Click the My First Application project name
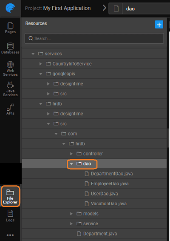This screenshot has height=241, width=170. tap(67, 8)
